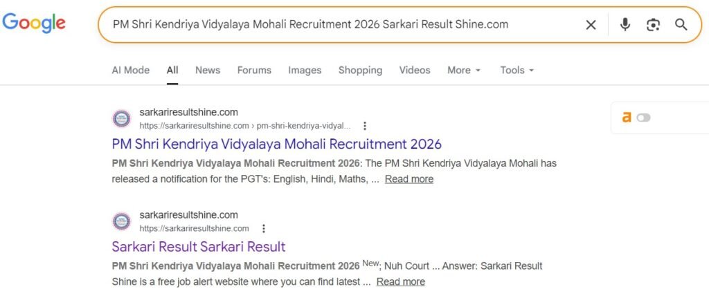Select the Images tab
This screenshot has width=709, height=298.
305,70
